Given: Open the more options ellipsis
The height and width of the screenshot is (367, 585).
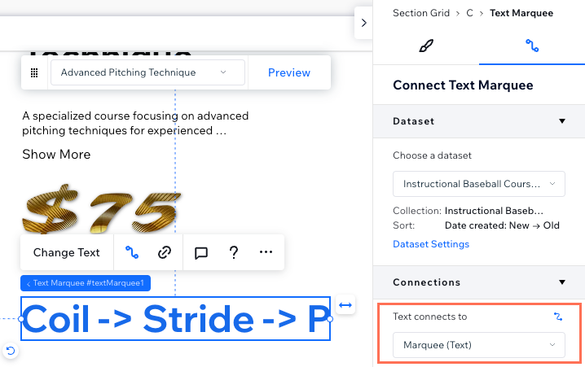Looking at the screenshot, I should (x=266, y=252).
